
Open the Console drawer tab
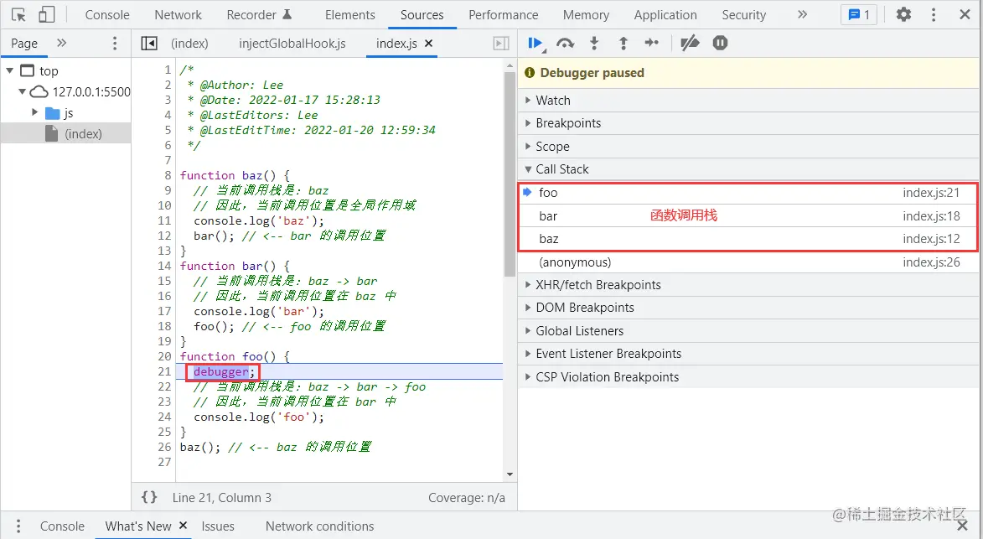point(62,526)
